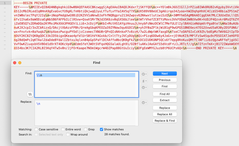Click Replace & Find button

[165, 121]
